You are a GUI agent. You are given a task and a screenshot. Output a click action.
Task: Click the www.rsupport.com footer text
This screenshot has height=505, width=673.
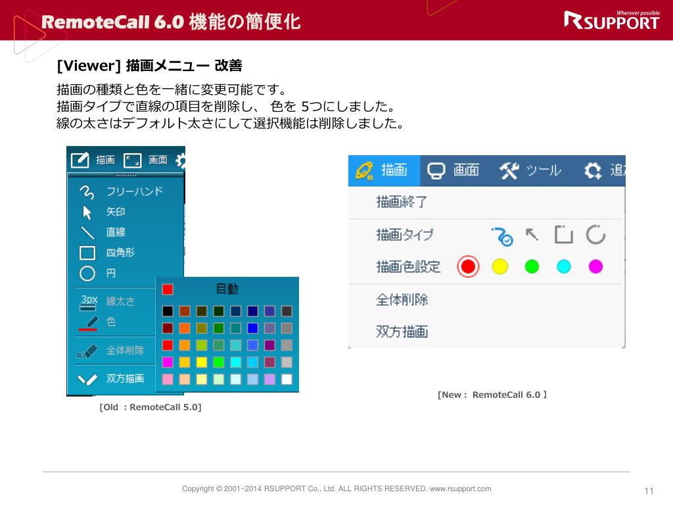460,489
